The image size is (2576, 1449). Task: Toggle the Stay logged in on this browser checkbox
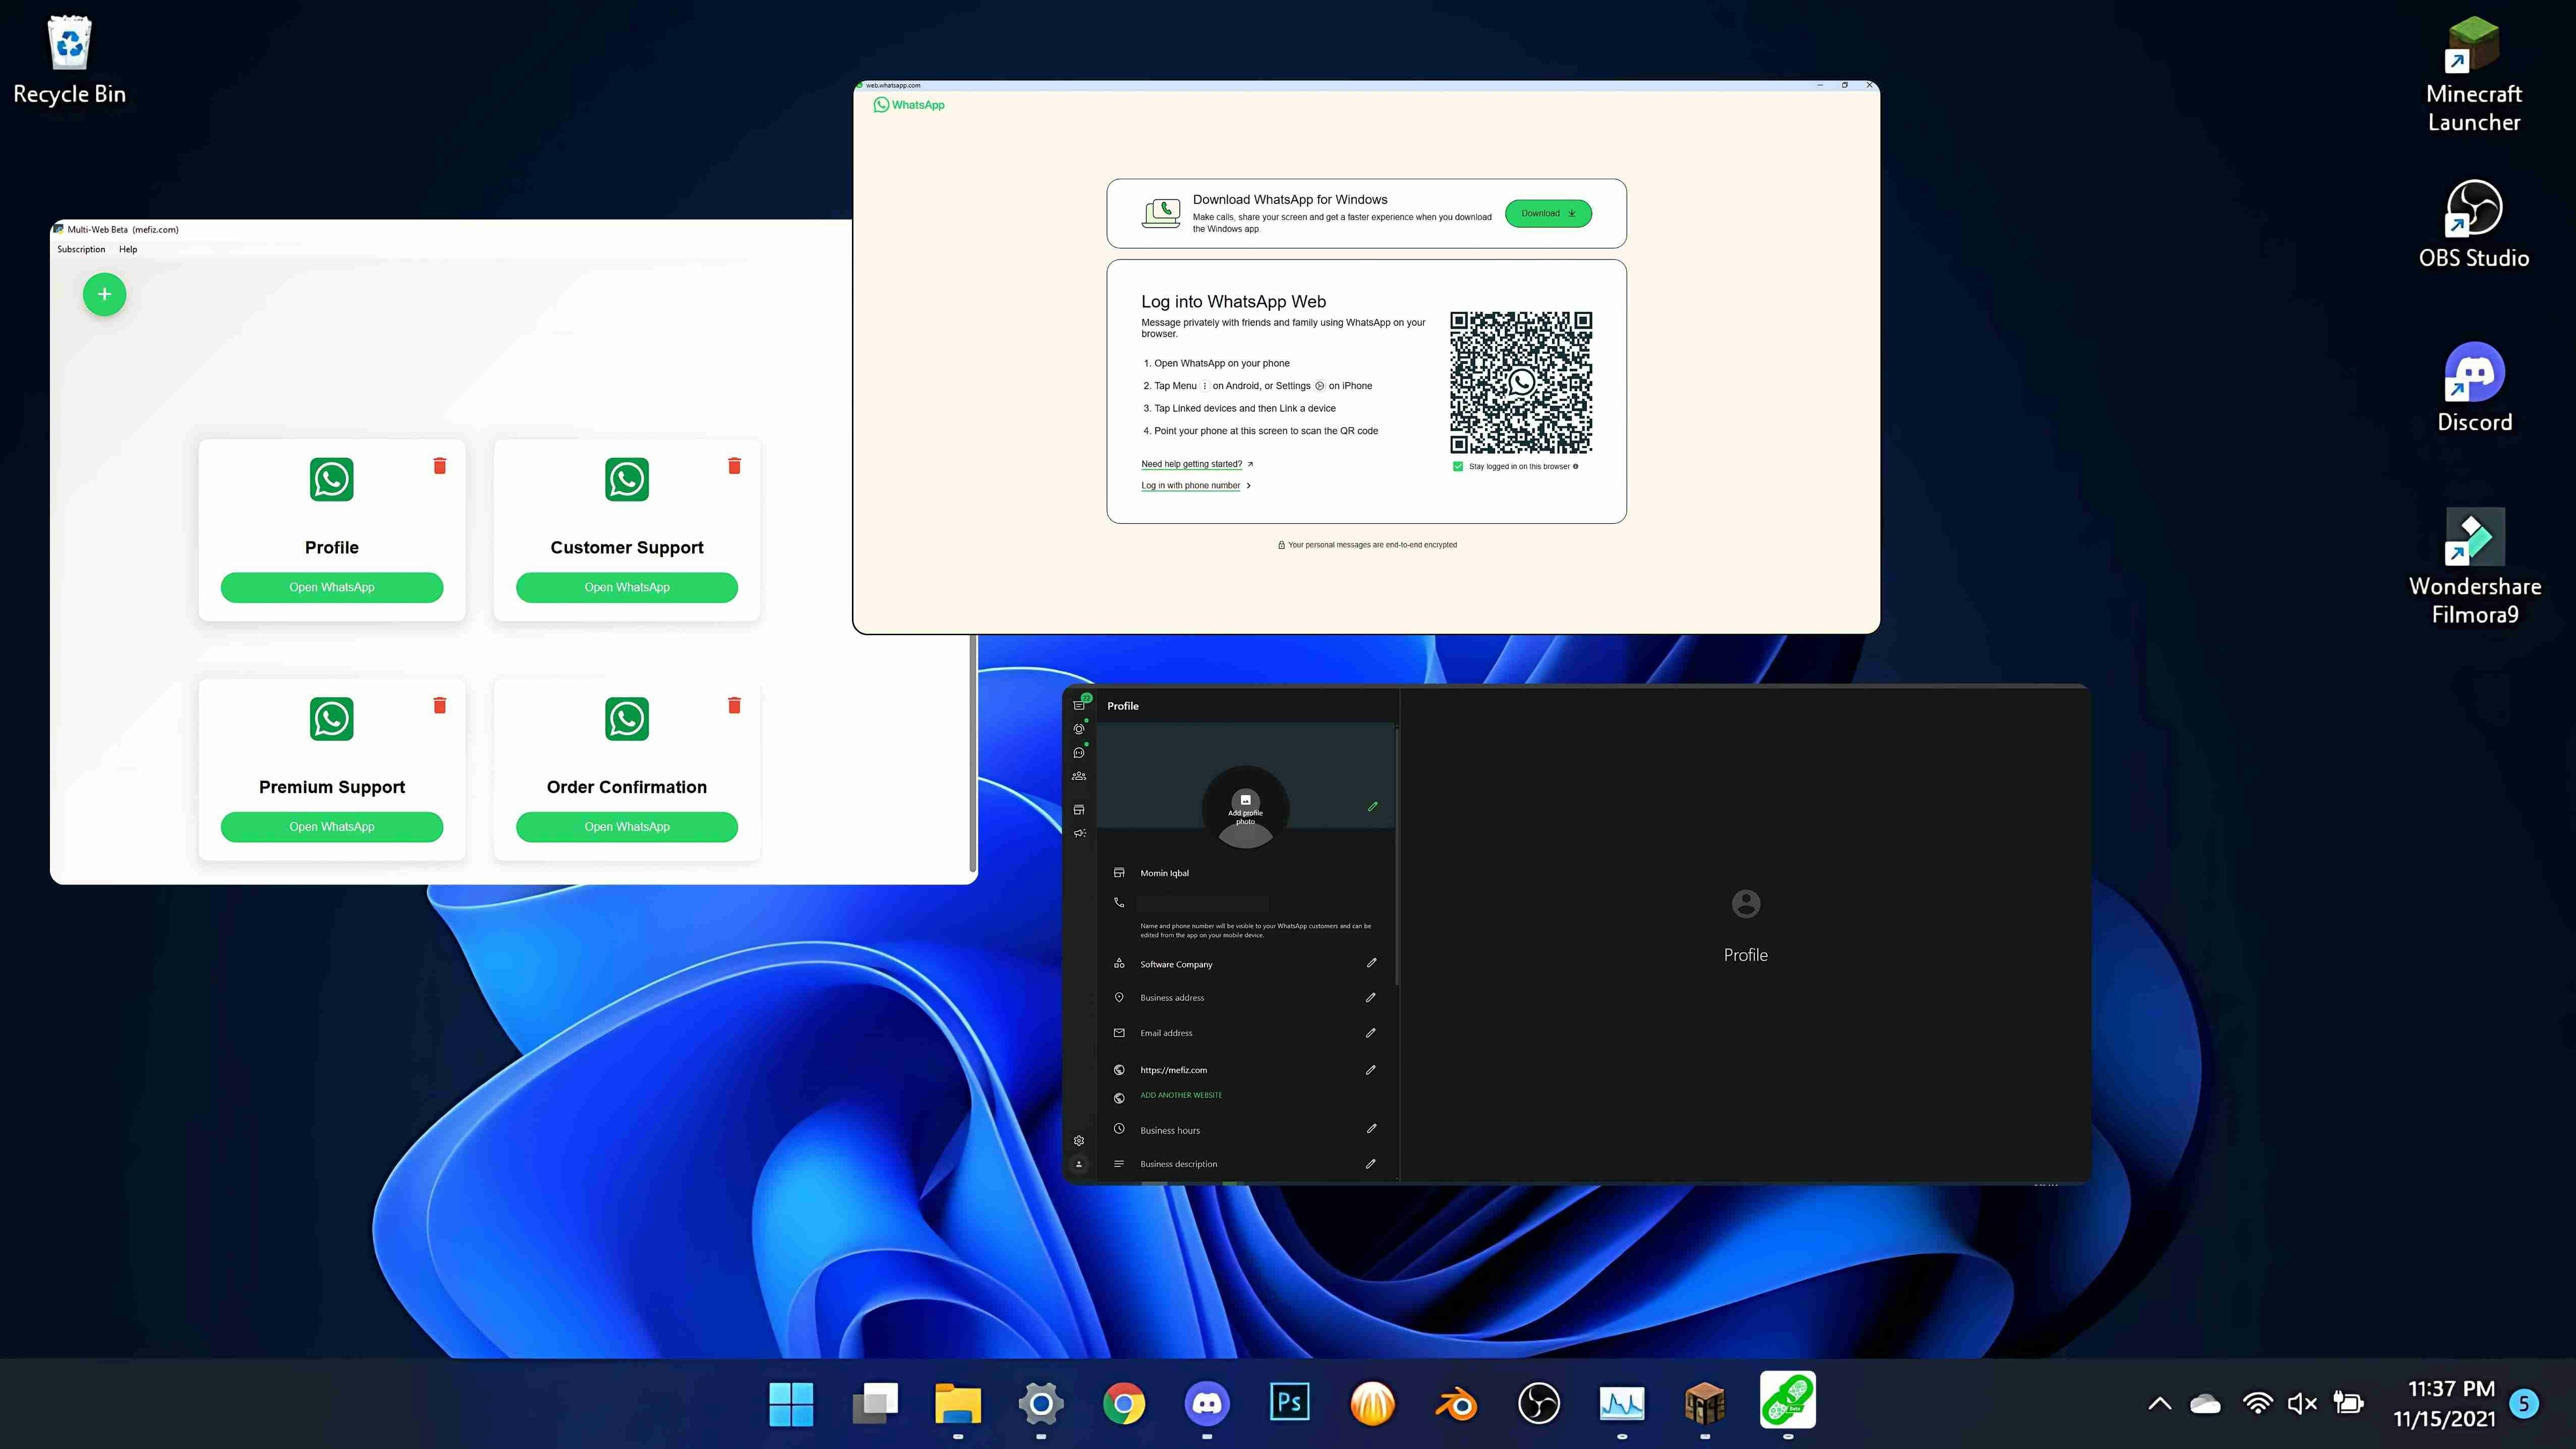(x=1458, y=466)
